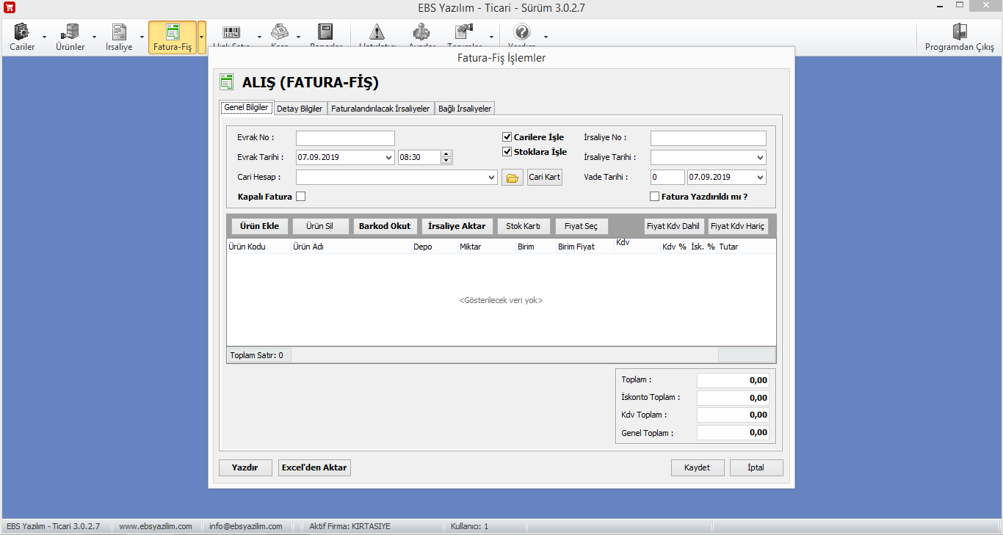Expand the Cari Hesap dropdown

491,178
